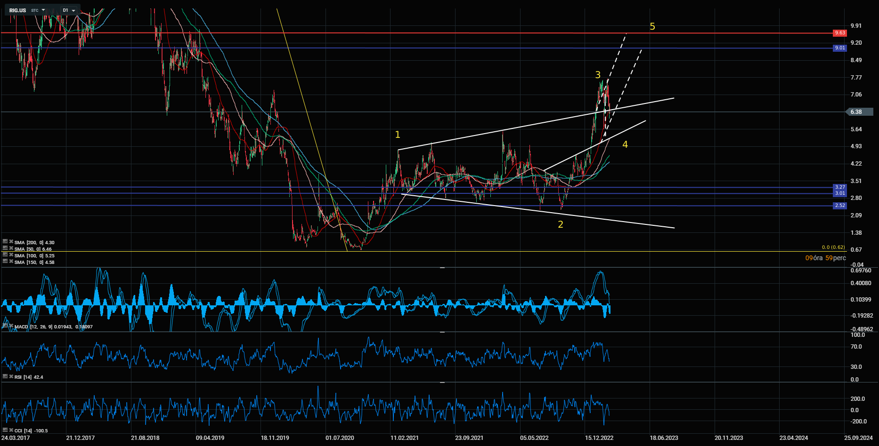This screenshot has height=446, width=879.
Task: Open MACD indicator settings icon
Action: click(x=5, y=325)
